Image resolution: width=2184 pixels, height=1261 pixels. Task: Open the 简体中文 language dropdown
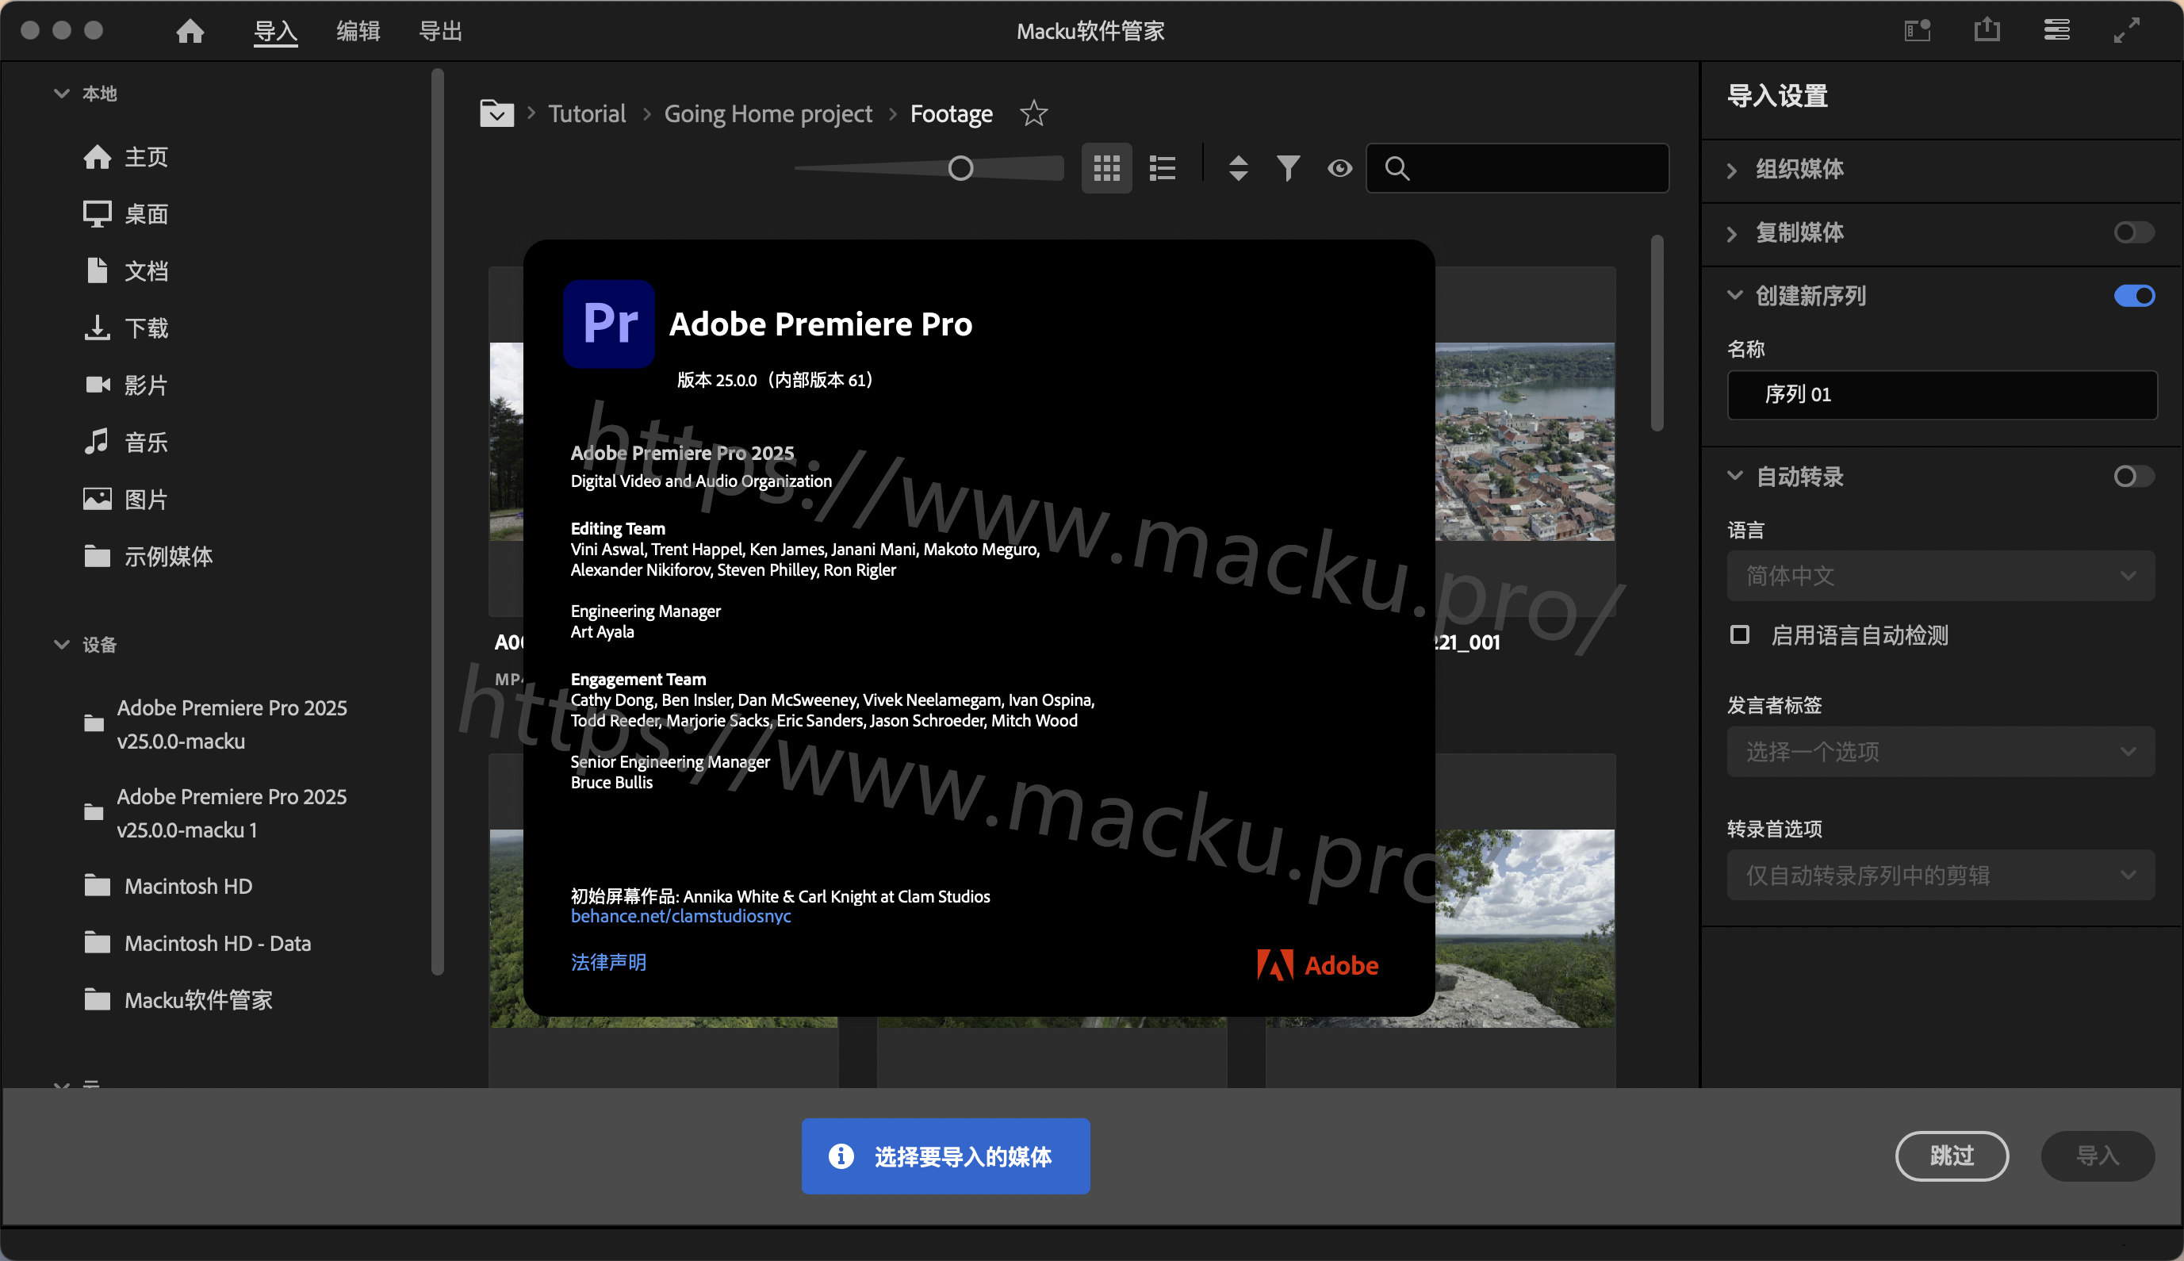coord(1941,576)
